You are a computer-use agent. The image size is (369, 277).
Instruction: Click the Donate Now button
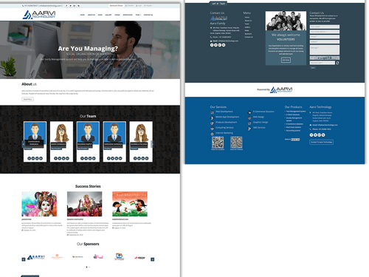116,5
